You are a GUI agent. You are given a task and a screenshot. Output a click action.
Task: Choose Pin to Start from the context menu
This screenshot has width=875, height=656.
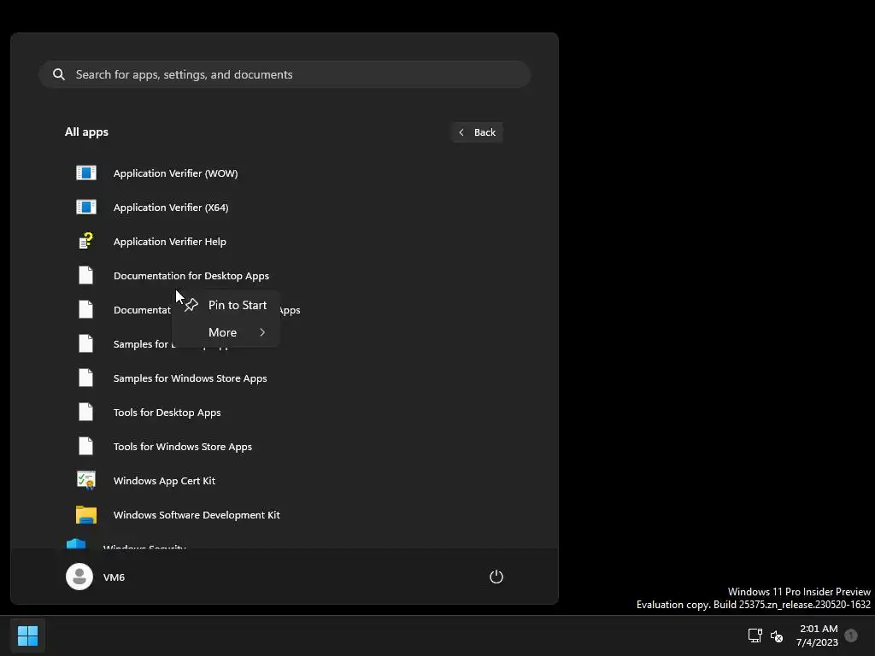[x=226, y=305]
